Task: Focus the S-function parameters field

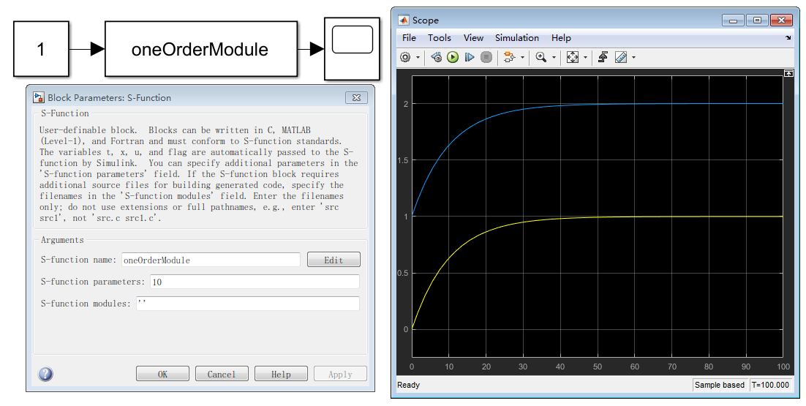Action: tap(255, 282)
